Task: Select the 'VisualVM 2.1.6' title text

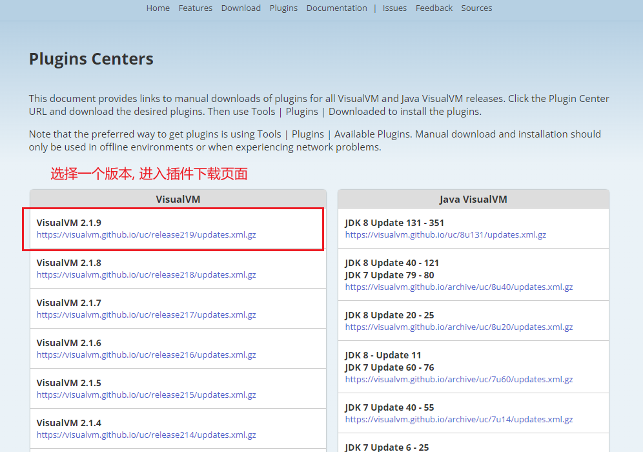Action: pyautogui.click(x=68, y=343)
